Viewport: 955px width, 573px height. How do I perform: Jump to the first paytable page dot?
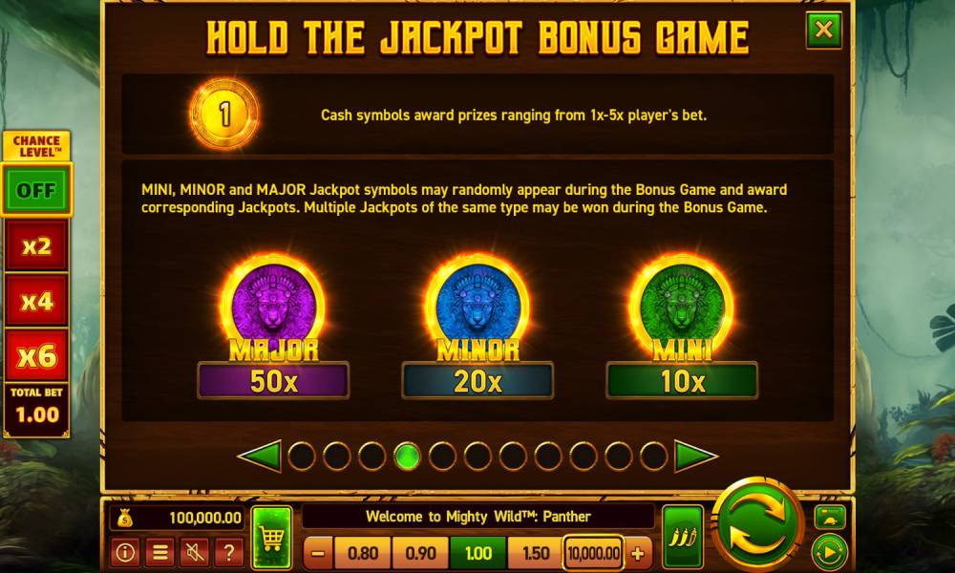coord(302,456)
